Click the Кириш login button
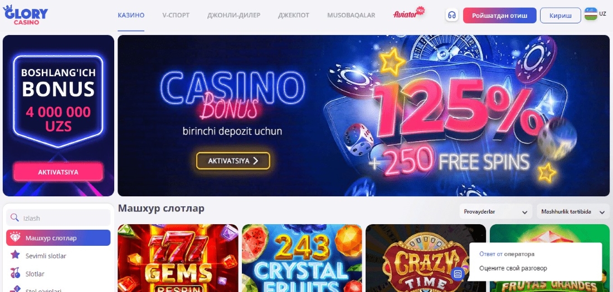 (560, 16)
